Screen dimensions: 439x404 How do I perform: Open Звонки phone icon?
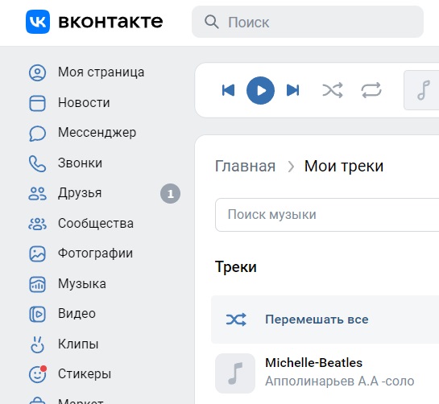tap(37, 163)
